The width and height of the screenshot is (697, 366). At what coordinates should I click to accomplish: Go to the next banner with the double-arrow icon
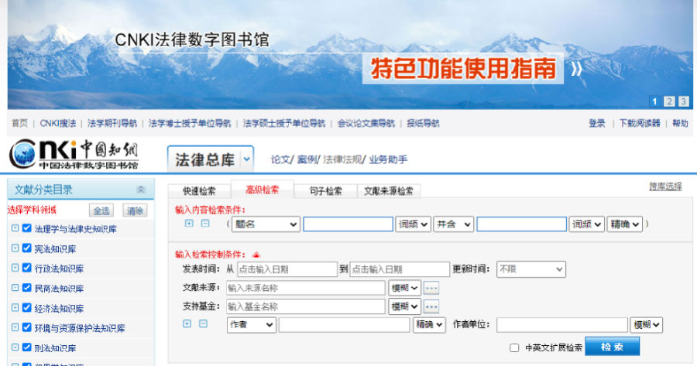[576, 69]
